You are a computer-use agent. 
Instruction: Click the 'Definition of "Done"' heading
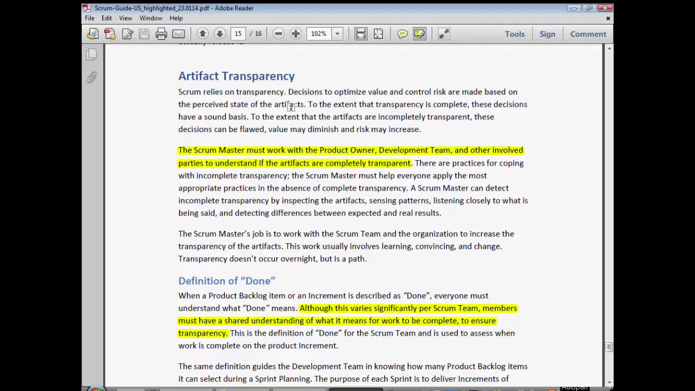(x=226, y=281)
